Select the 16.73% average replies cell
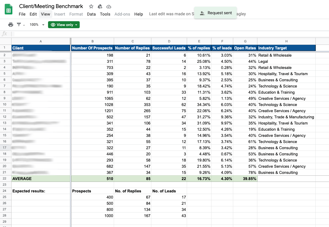 pos(199,179)
